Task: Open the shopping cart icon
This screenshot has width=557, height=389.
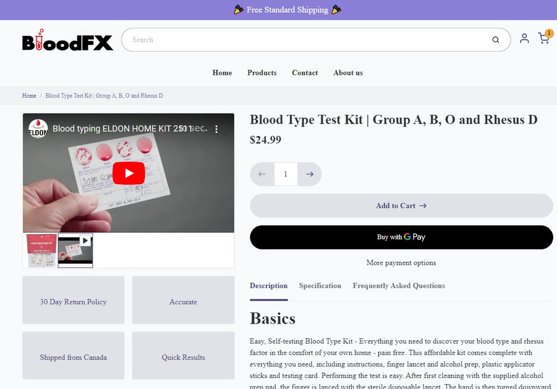Action: pos(544,38)
